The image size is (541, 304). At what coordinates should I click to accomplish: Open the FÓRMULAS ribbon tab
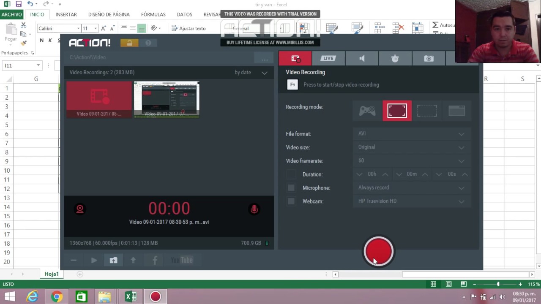coord(153,14)
